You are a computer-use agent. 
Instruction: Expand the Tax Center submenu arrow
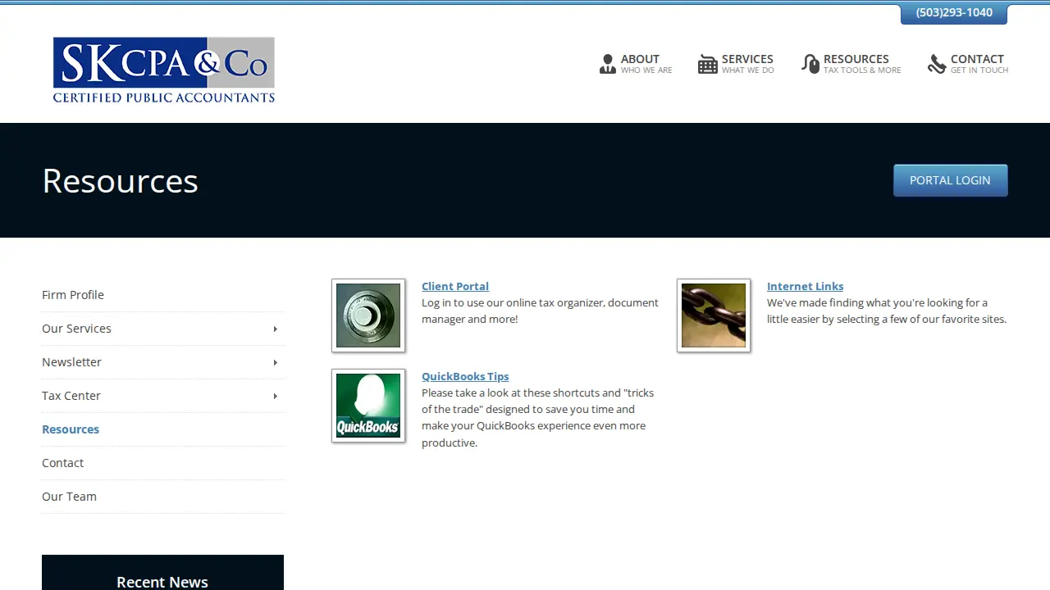[275, 397]
